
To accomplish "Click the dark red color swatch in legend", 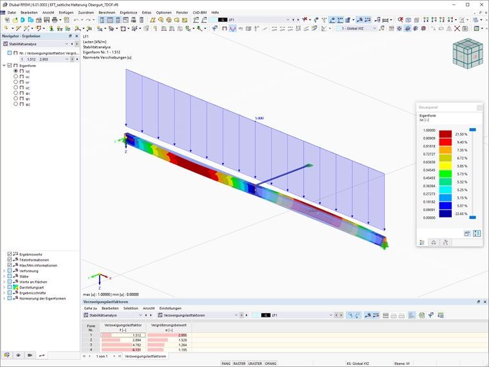I will pyautogui.click(x=445, y=134).
